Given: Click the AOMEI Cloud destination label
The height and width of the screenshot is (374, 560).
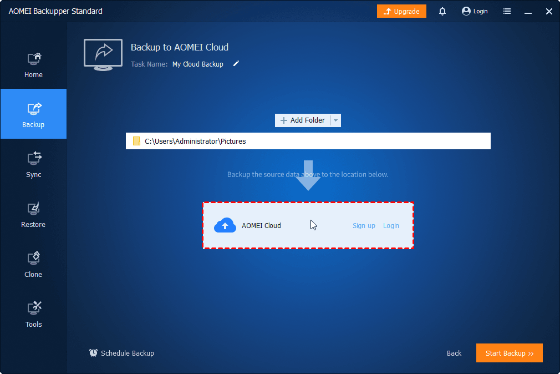Looking at the screenshot, I should pos(261,226).
